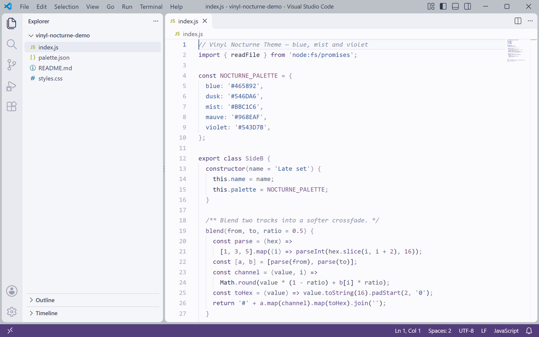
Task: Toggle the bottom panel visibility
Action: [455, 6]
